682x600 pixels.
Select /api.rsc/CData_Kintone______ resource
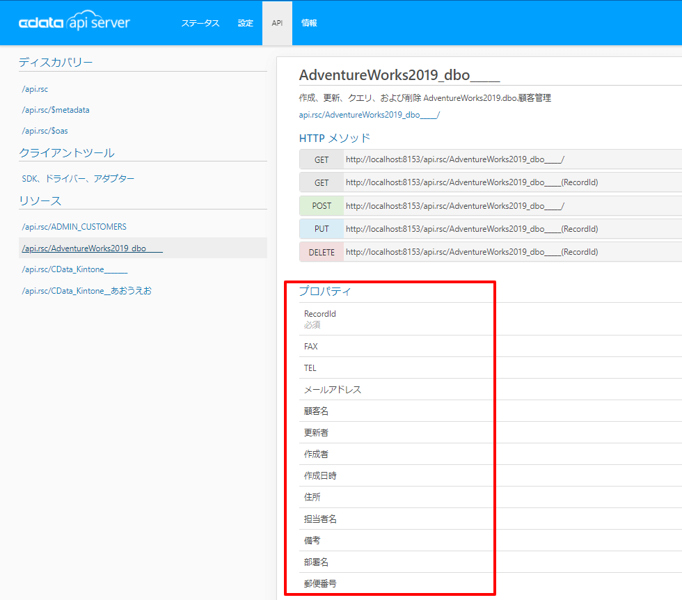(75, 269)
